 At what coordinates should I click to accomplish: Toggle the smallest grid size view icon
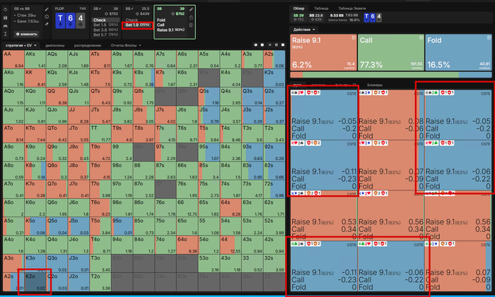(269, 45)
